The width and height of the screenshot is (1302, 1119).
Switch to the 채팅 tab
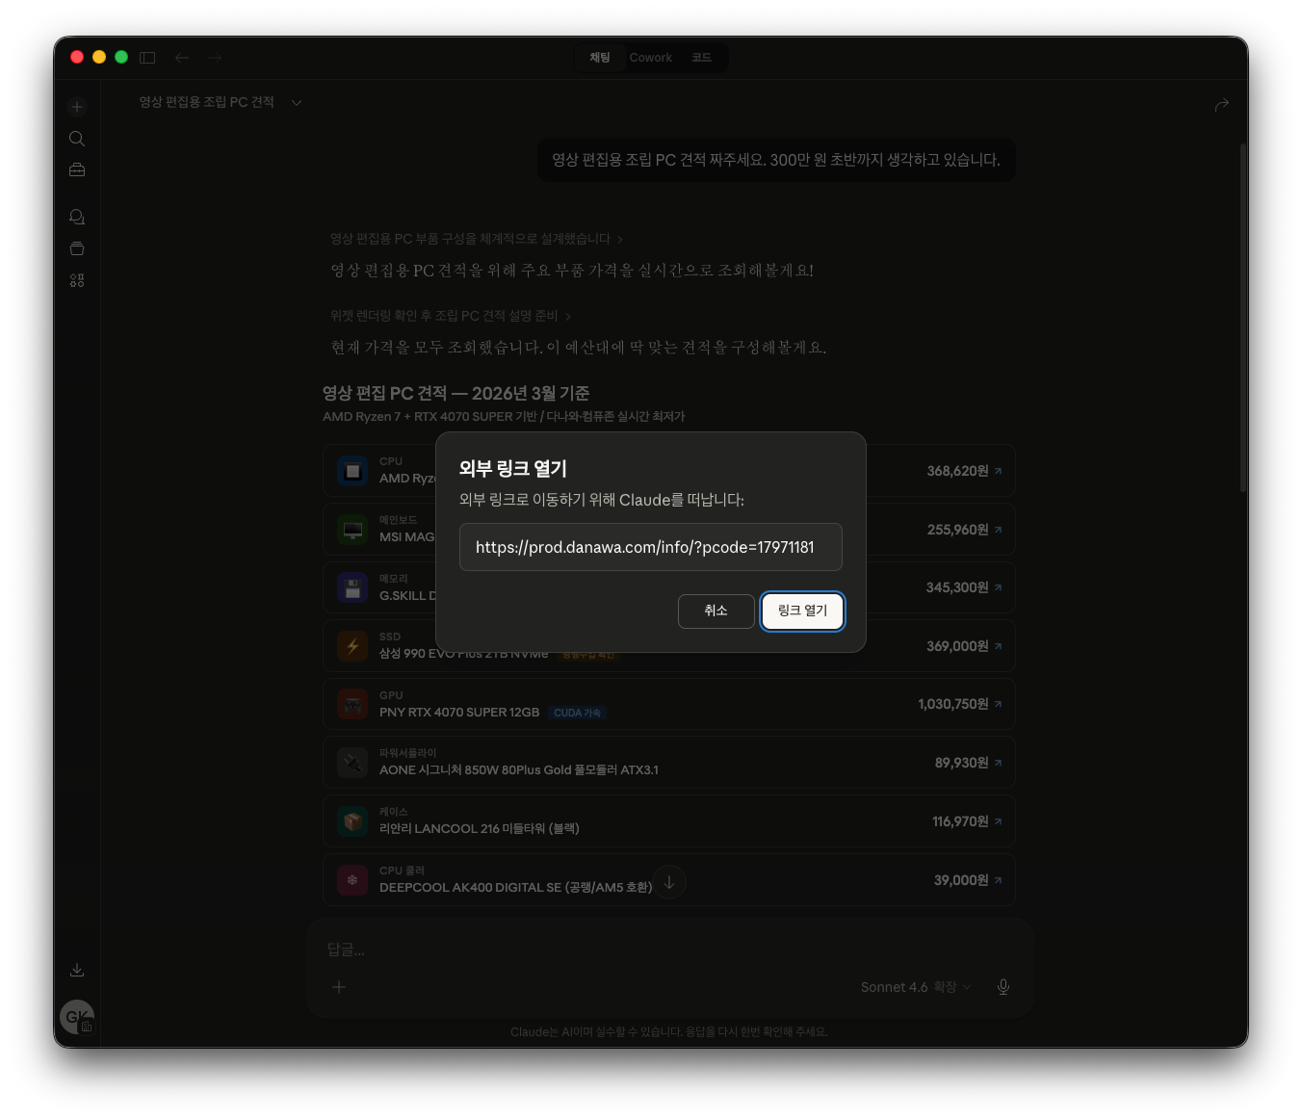(x=600, y=58)
